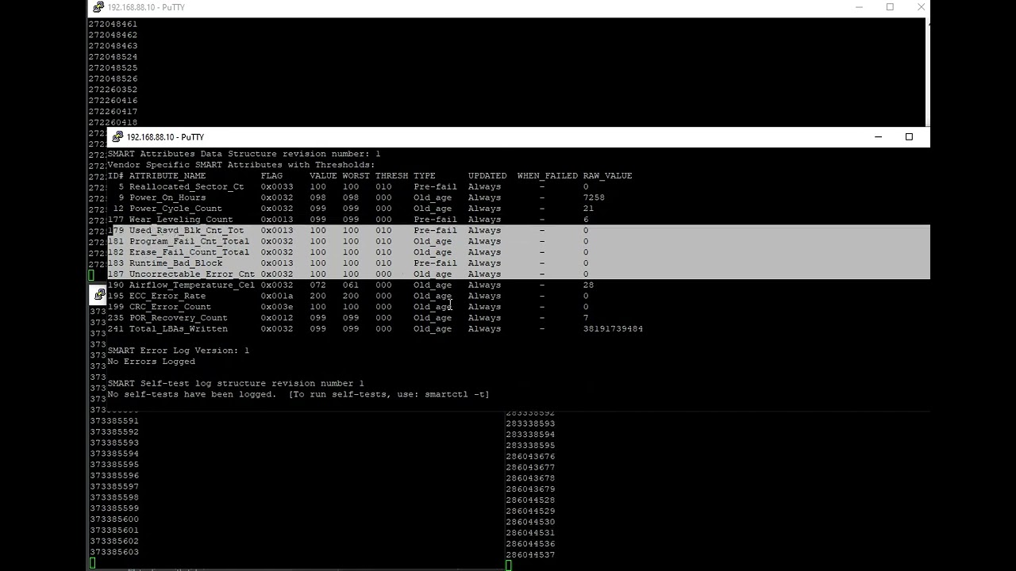Click the 'Wear_Leveling_Count' attribute name
Image resolution: width=1016 pixels, height=571 pixels.
tap(181, 220)
